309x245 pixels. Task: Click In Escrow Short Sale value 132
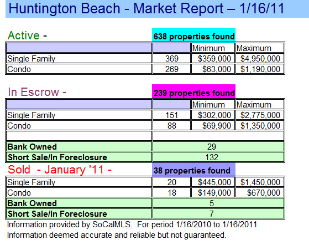(218, 157)
